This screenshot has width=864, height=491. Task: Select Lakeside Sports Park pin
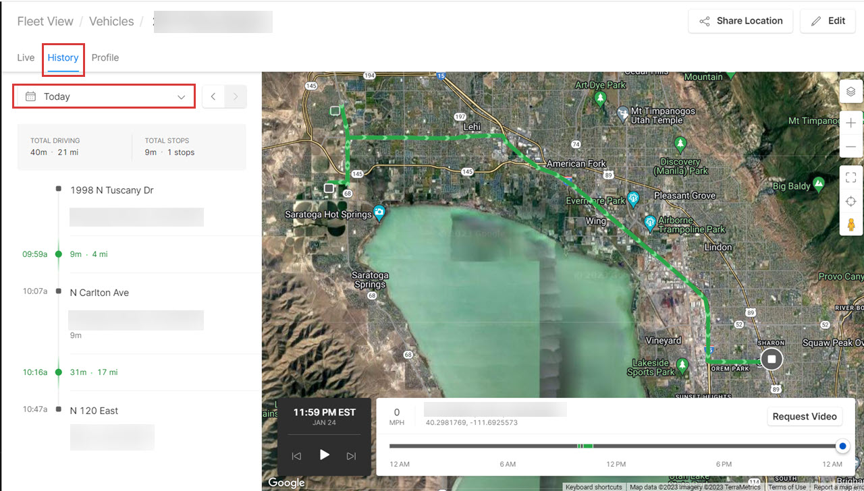(x=682, y=366)
